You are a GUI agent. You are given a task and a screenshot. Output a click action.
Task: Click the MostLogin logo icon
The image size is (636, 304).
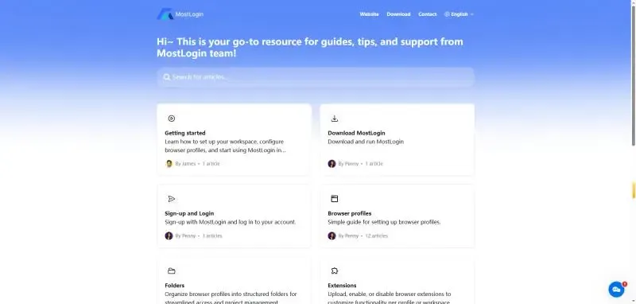[x=165, y=14]
